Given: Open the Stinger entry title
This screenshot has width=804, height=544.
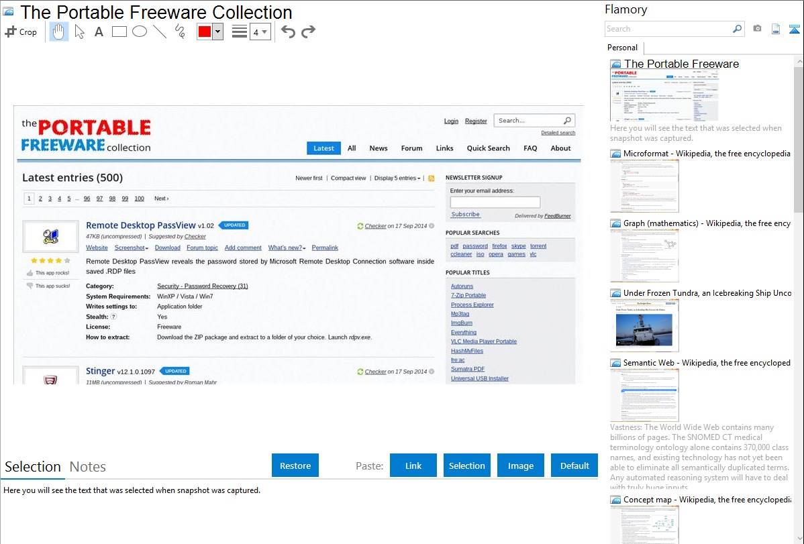Looking at the screenshot, I should (100, 371).
